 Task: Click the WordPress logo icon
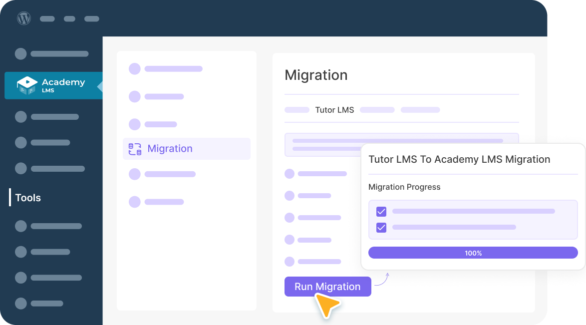(x=24, y=18)
